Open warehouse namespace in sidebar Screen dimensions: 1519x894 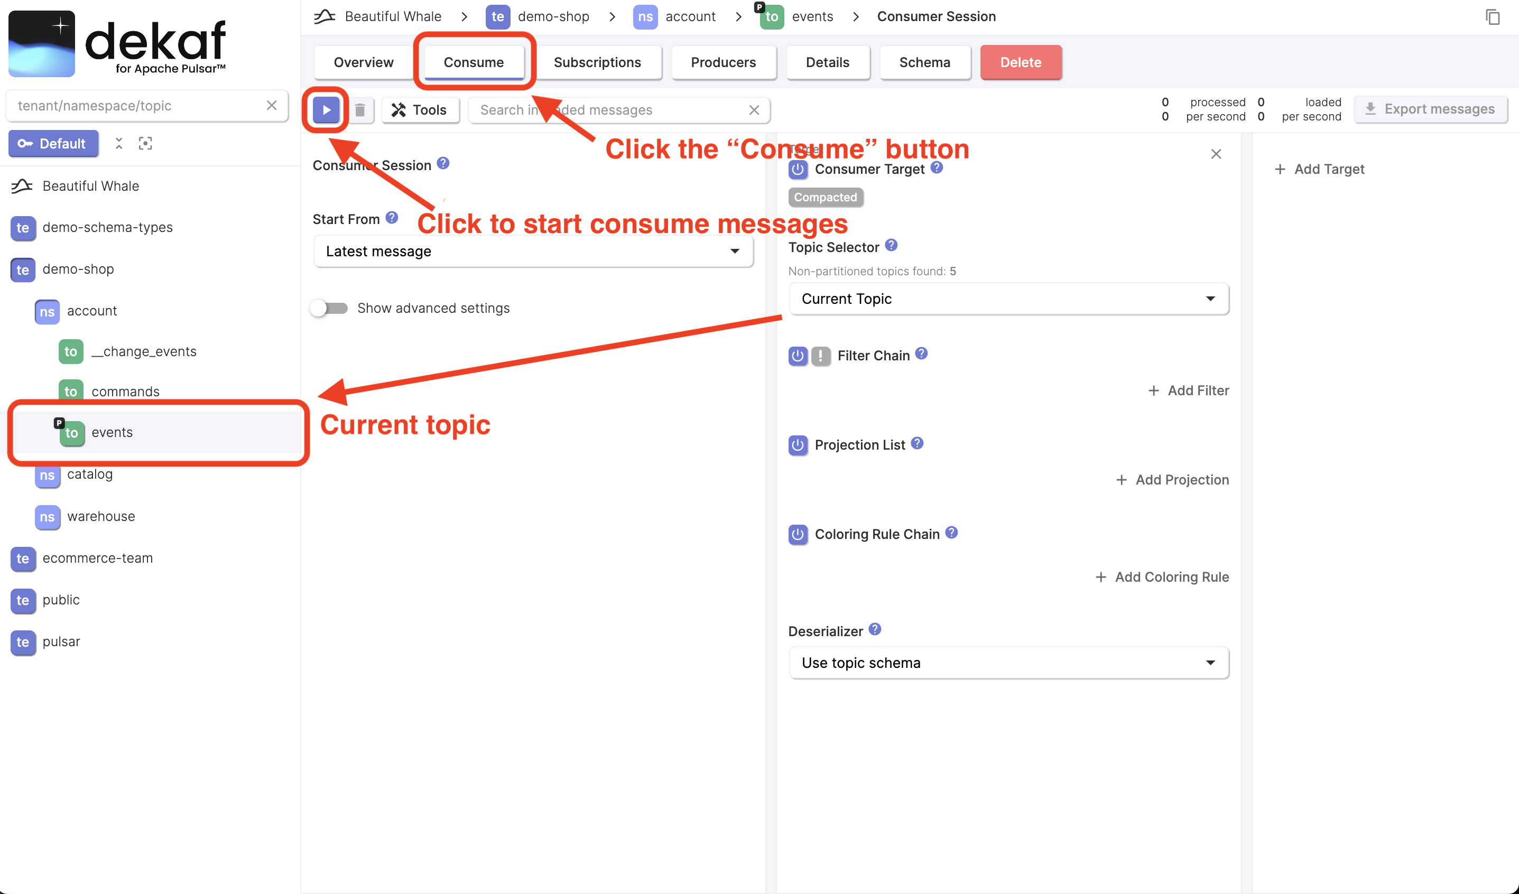[100, 517]
